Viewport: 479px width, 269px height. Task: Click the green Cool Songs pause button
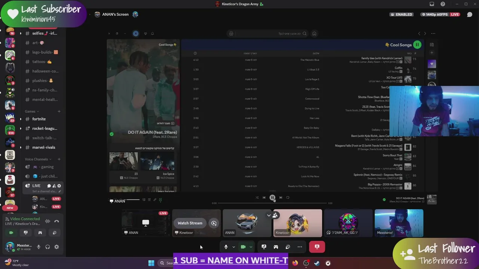(x=417, y=45)
